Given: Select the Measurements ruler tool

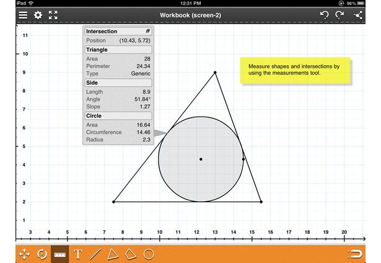Looking at the screenshot, I should [59, 254].
